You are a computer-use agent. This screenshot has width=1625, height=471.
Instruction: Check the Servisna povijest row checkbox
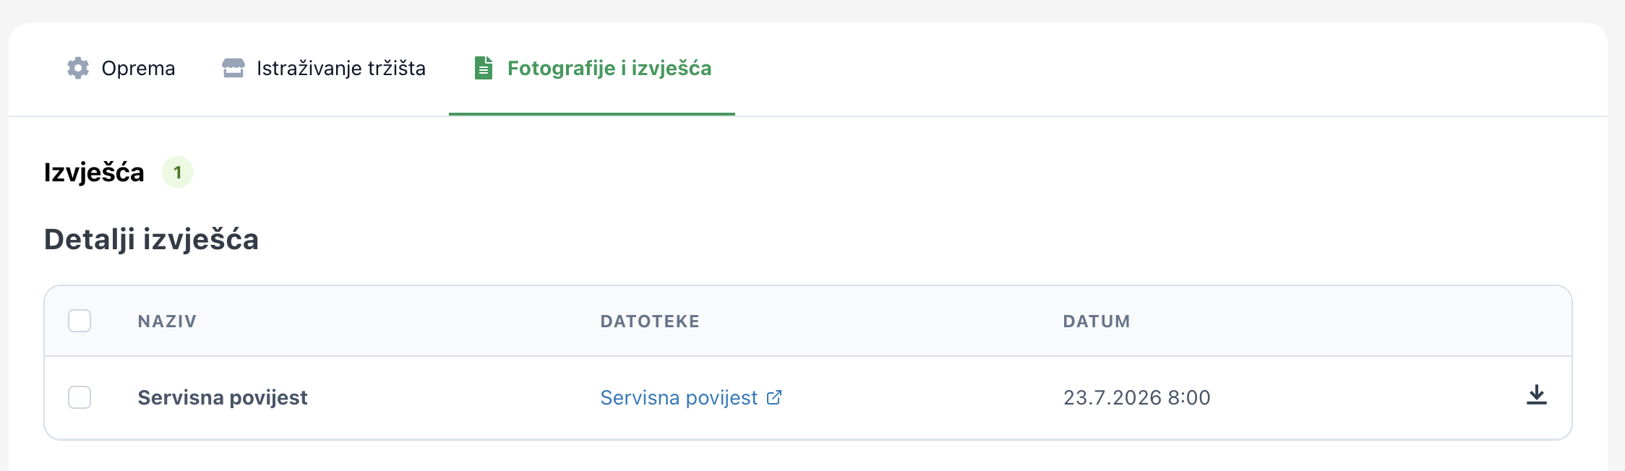[x=80, y=397]
